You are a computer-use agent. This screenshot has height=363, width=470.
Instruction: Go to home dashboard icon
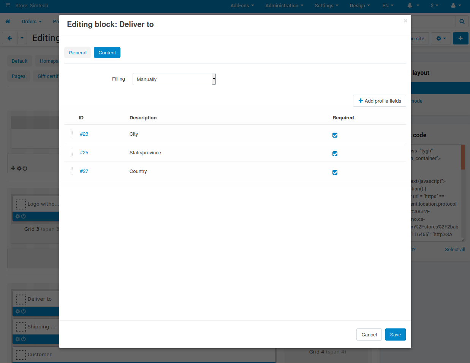(x=8, y=21)
